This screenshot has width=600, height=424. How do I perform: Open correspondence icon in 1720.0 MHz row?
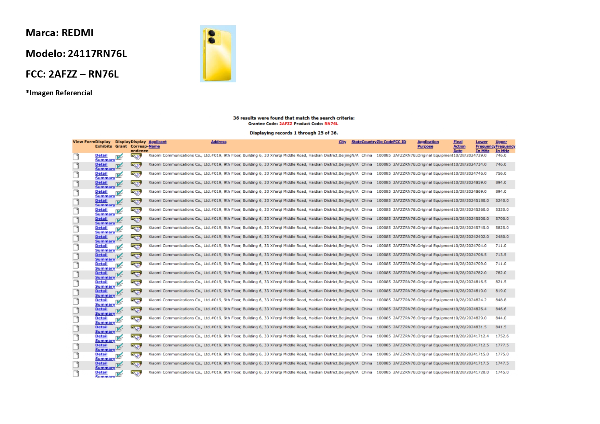[x=136, y=373]
